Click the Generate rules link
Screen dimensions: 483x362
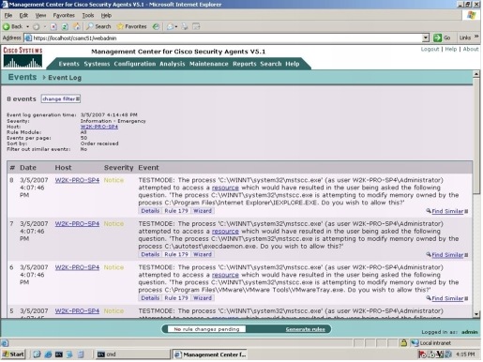(305, 329)
